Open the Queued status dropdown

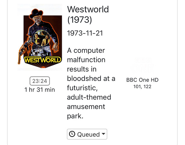click(87, 134)
